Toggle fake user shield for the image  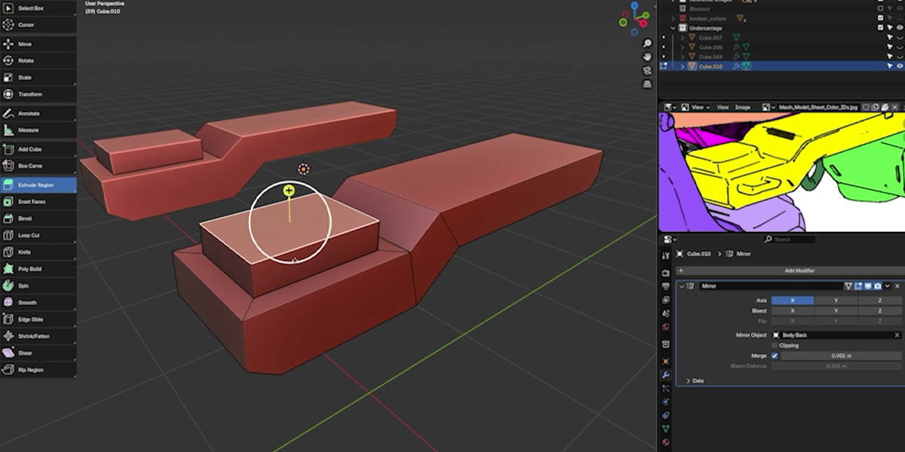pos(867,107)
